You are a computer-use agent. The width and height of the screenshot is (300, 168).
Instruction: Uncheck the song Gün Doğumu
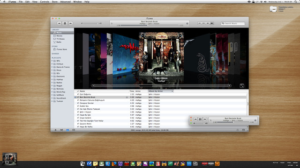pyautogui.click(x=78, y=94)
